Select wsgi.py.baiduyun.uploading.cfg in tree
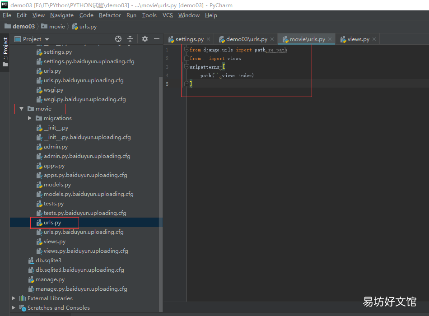Screen dimensions: 429x316 [x=85, y=99]
